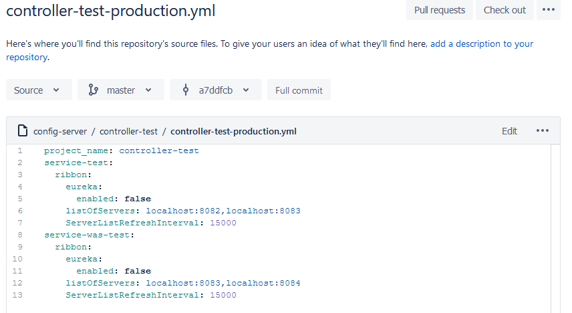Expand the Source dropdown
Image resolution: width=572 pixels, height=313 pixels.
[x=39, y=90]
